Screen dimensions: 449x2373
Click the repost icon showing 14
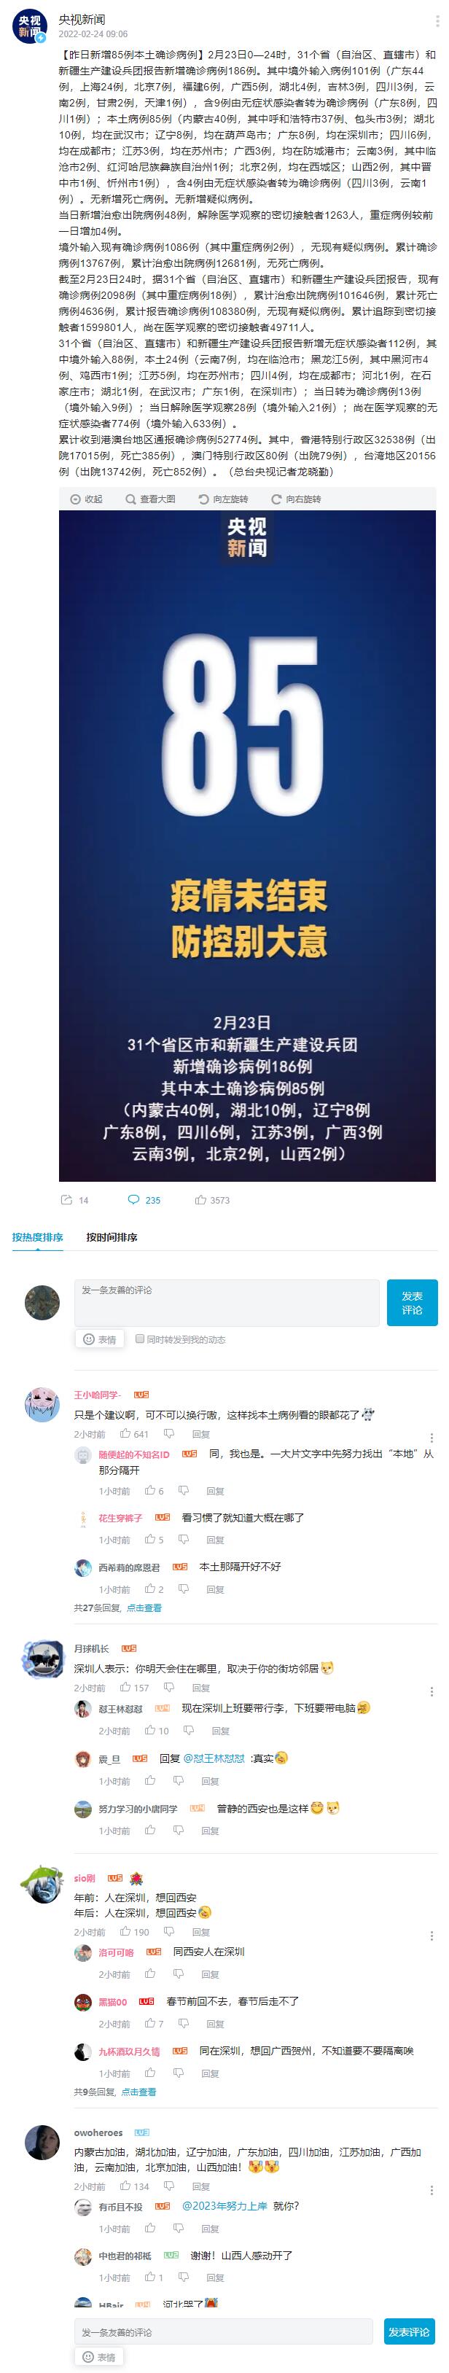pyautogui.click(x=74, y=1199)
